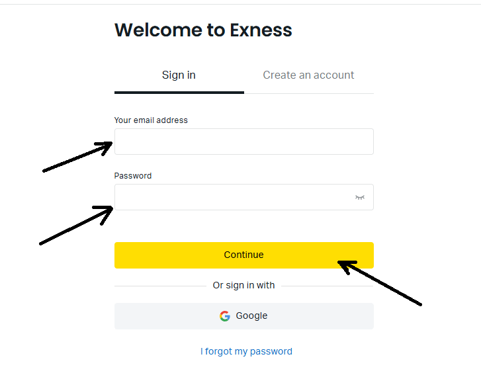
Task: Focus the email address input field
Action: coord(244,142)
